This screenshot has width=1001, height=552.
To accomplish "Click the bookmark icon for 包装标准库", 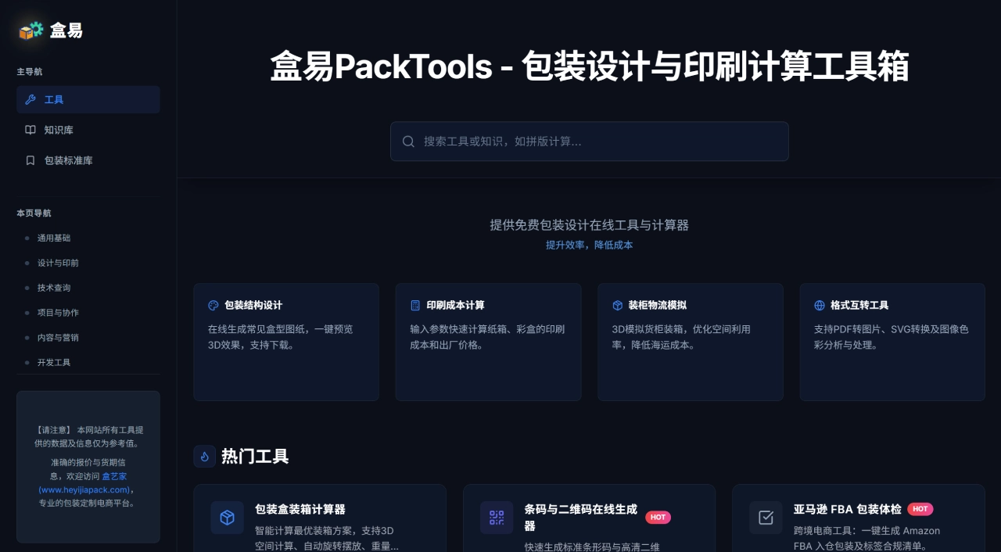I will (x=30, y=160).
